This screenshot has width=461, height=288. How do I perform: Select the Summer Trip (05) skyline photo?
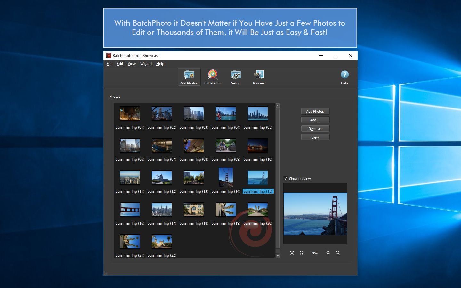point(258,114)
